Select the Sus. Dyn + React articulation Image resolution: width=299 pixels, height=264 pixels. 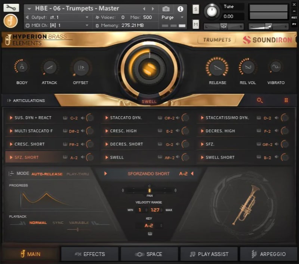(x=33, y=118)
